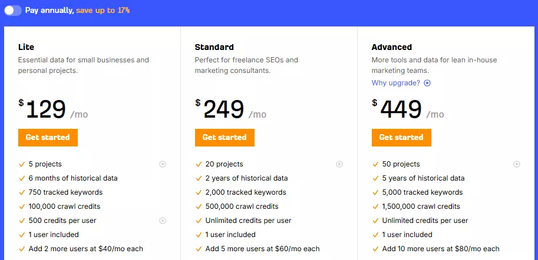
Task: Click Get started under Lite plan
Action: point(48,138)
